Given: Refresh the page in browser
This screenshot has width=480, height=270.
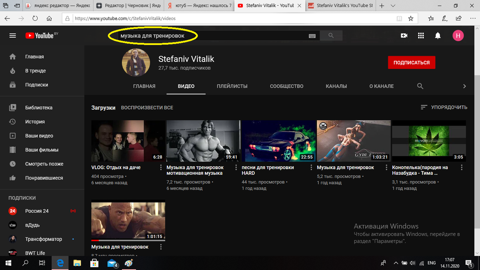Looking at the screenshot, I should pos(35,18).
